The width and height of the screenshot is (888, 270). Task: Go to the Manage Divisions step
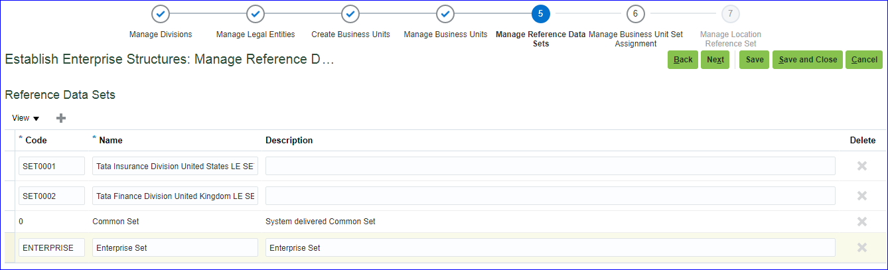[161, 14]
